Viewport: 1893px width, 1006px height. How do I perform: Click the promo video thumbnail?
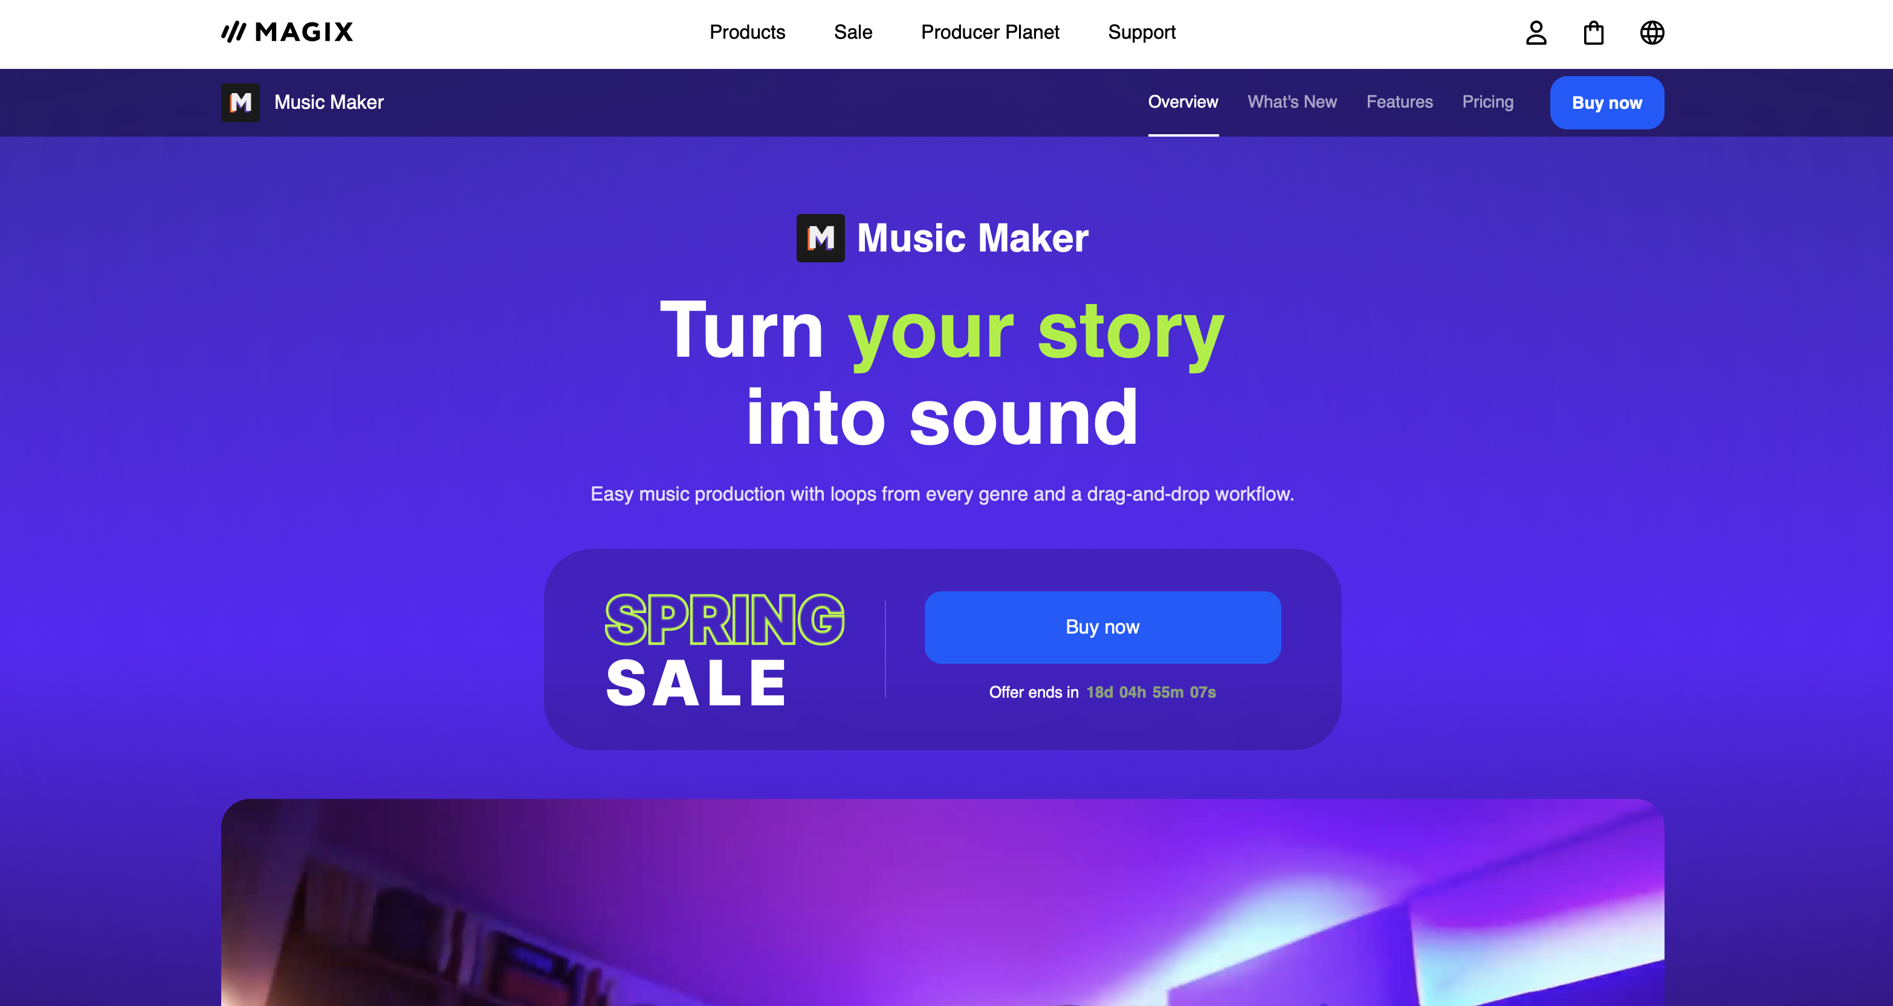(943, 903)
